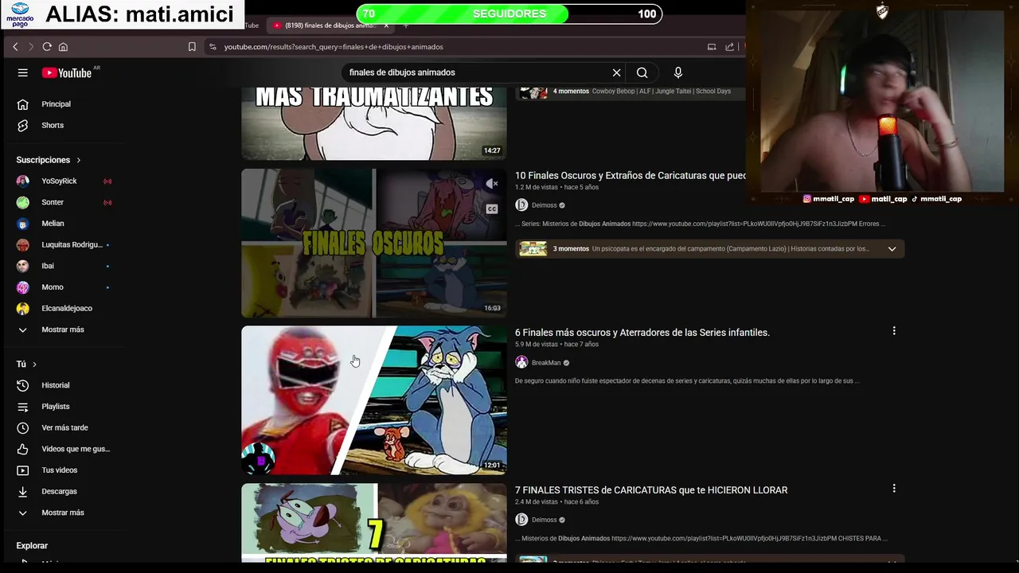Open the 6 Finales más oscuros video title

(642, 333)
